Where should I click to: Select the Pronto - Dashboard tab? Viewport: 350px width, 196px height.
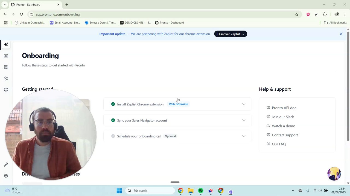35,5
